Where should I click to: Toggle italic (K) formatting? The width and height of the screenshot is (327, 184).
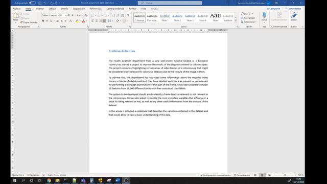(x=47, y=21)
